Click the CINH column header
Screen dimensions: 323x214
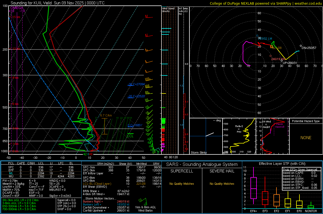(31, 163)
